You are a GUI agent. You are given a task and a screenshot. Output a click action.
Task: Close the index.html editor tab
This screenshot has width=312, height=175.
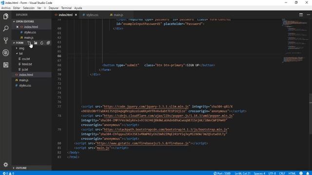click(76, 15)
